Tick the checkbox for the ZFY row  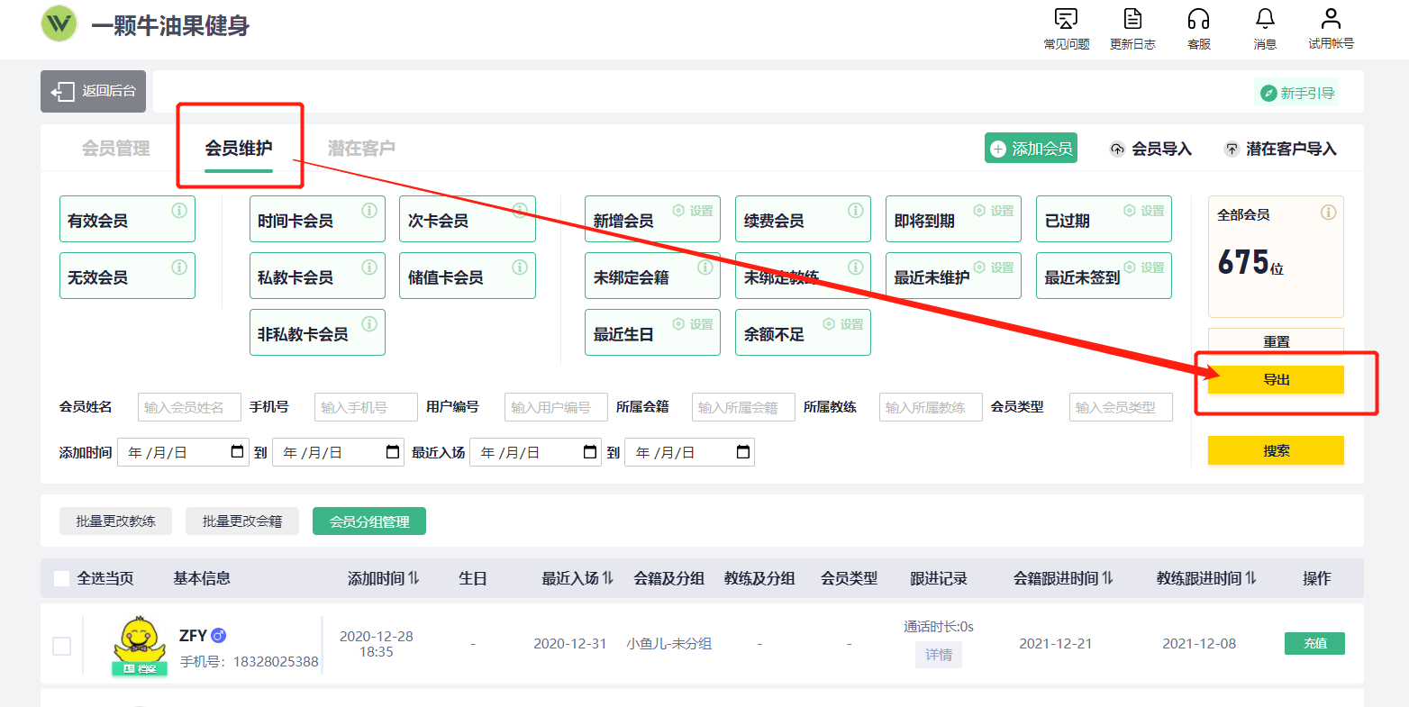click(x=61, y=646)
